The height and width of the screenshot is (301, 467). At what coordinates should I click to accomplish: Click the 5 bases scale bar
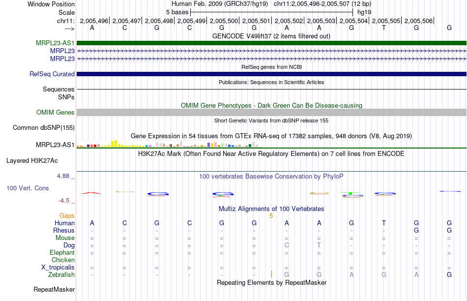(272, 12)
